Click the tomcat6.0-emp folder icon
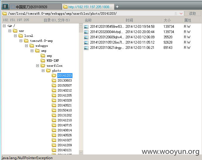 point(26,41)
